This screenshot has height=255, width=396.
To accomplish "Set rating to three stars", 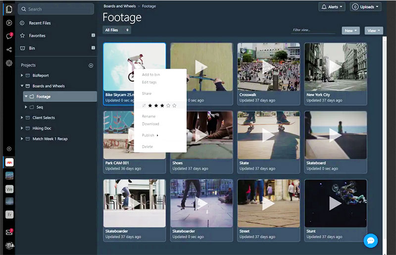I will pyautogui.click(x=162, y=106).
